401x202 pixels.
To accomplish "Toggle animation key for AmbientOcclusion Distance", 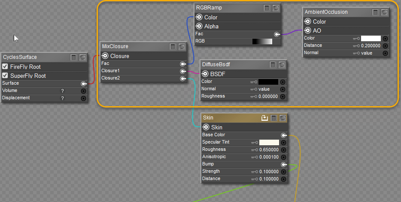I will (x=356, y=46).
